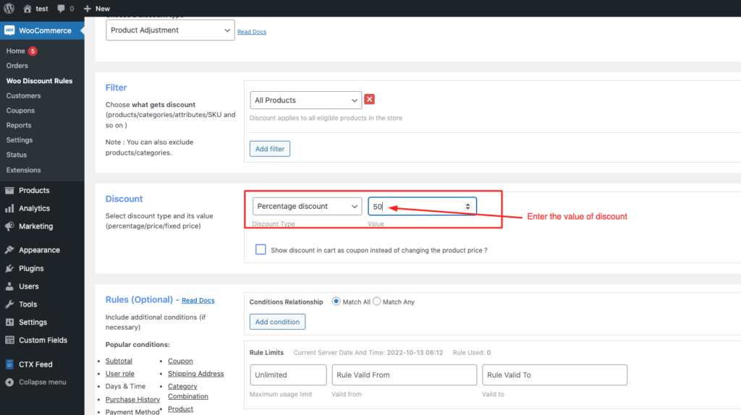Screen dimensions: 741x415
Task: Click the Add condition button
Action: coord(277,322)
